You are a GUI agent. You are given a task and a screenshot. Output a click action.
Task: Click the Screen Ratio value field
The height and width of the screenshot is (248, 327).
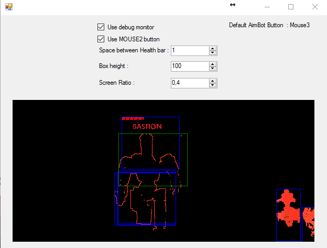(190, 83)
